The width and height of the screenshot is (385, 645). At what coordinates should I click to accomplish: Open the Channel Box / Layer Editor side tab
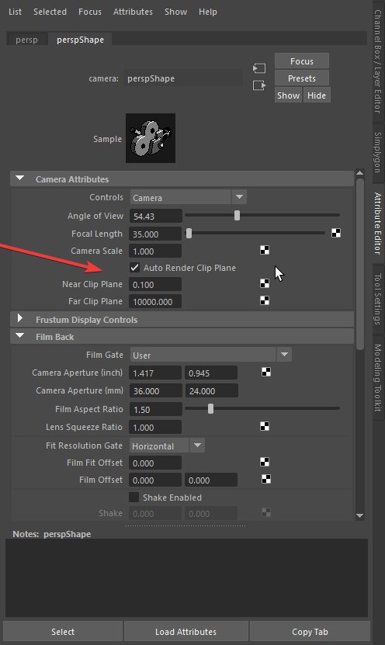[378, 61]
